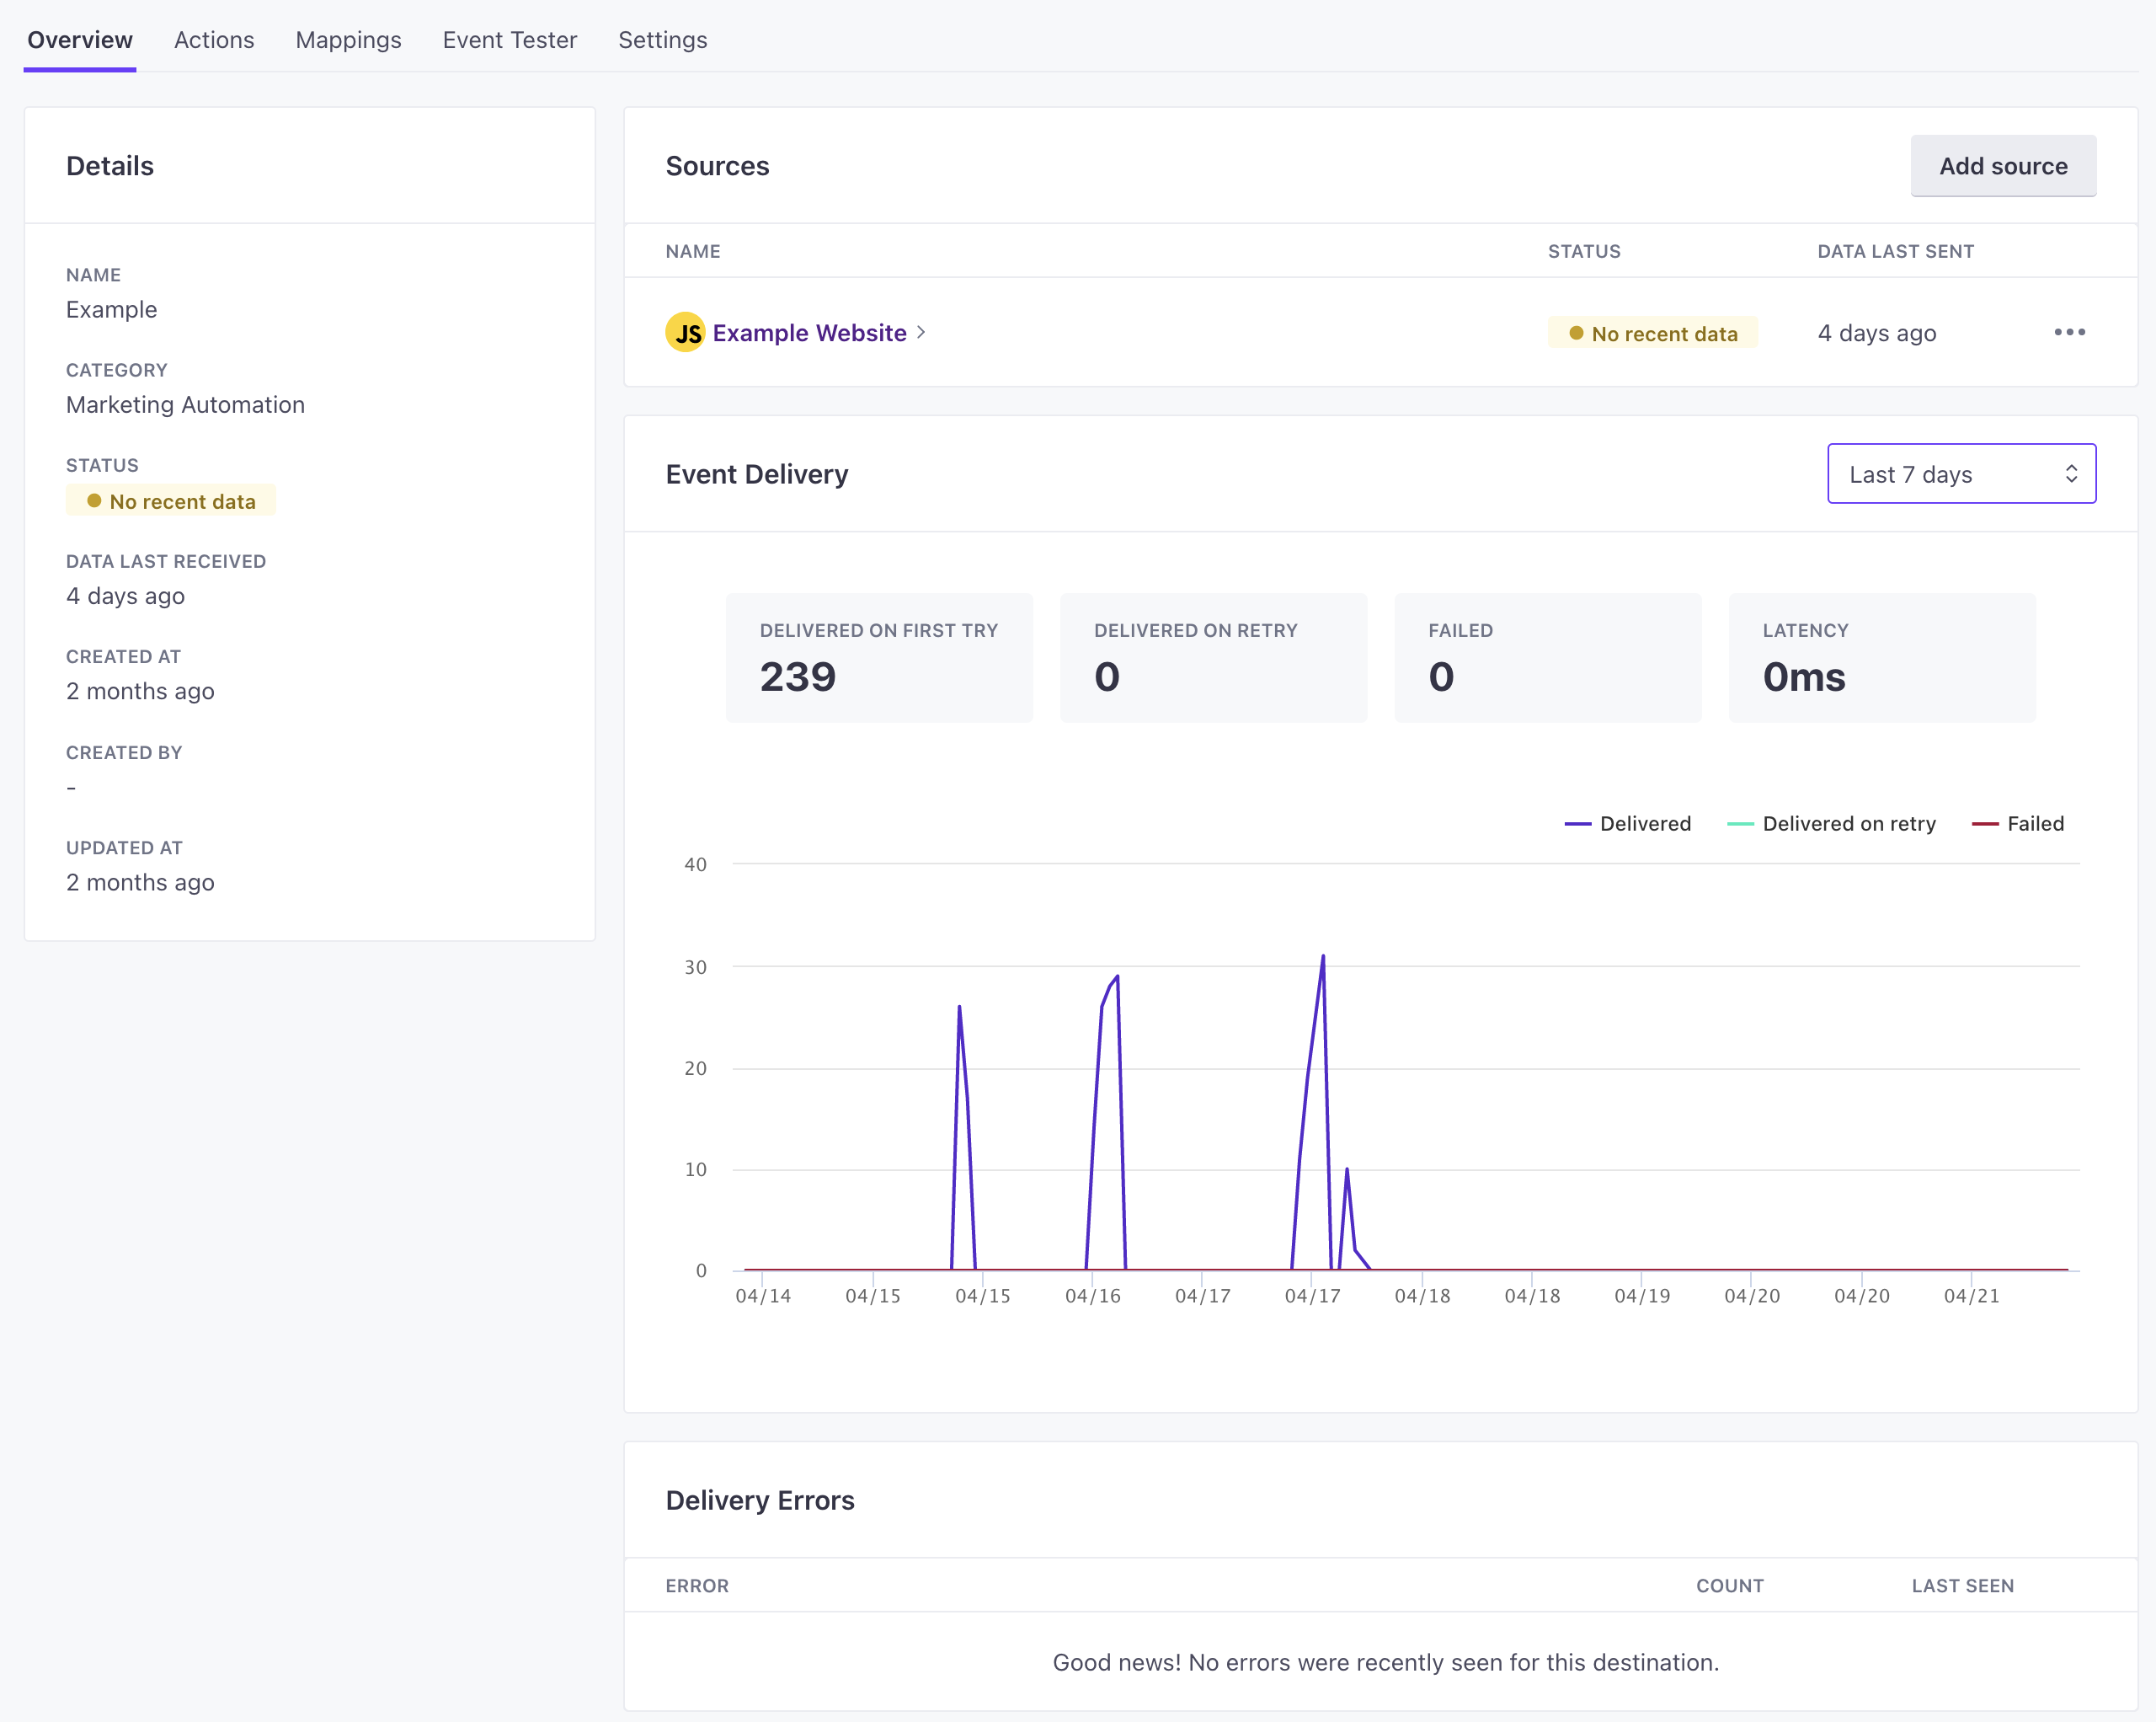The width and height of the screenshot is (2156, 1722).
Task: Click the first chart peak near 04/15
Action: tap(959, 1008)
